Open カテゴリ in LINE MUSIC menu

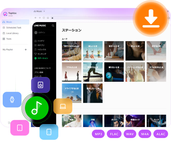(39, 45)
